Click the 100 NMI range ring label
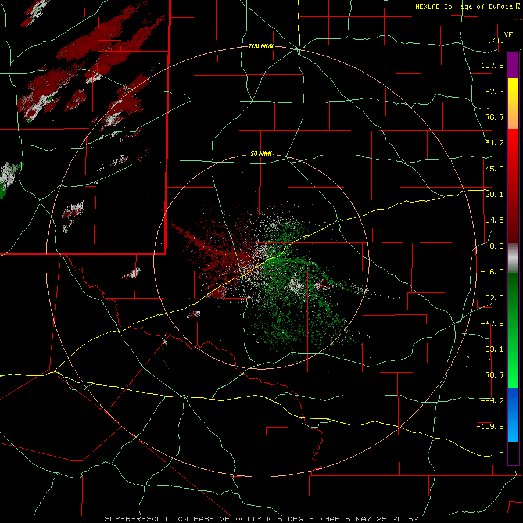Image resolution: width=523 pixels, height=523 pixels. [x=261, y=46]
